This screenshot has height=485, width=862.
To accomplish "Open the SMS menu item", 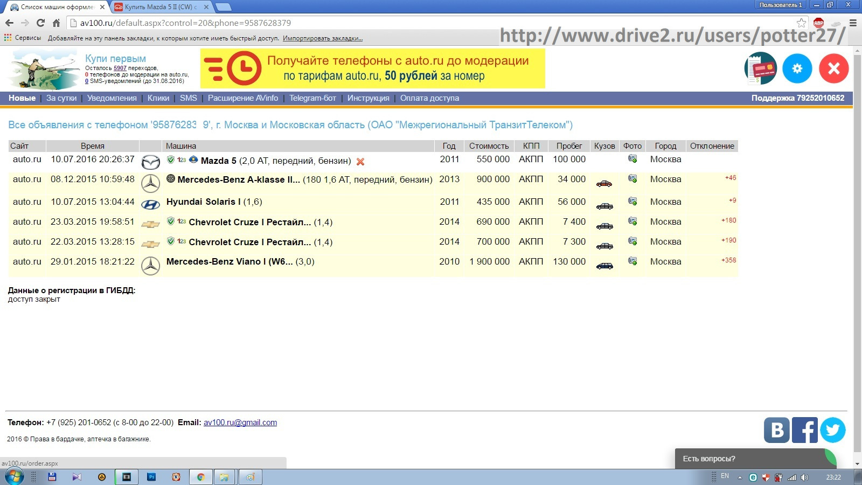I will pos(189,98).
